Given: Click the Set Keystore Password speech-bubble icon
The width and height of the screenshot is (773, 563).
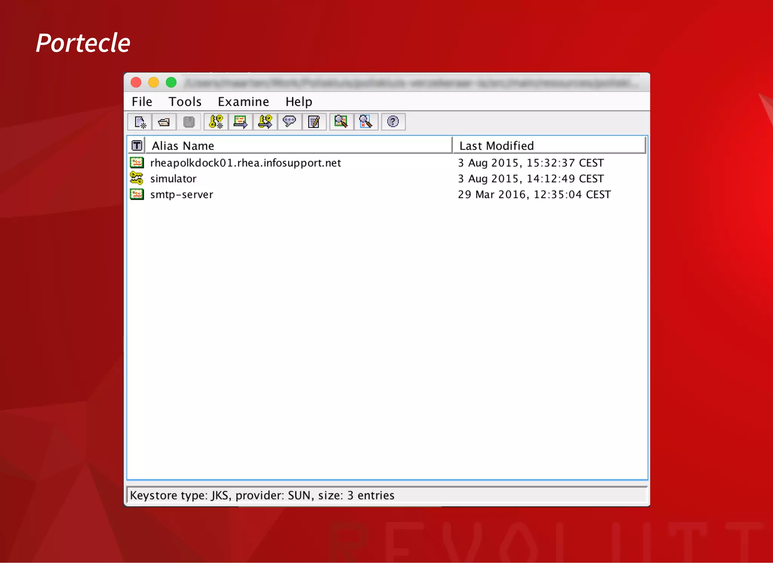Looking at the screenshot, I should pos(289,122).
